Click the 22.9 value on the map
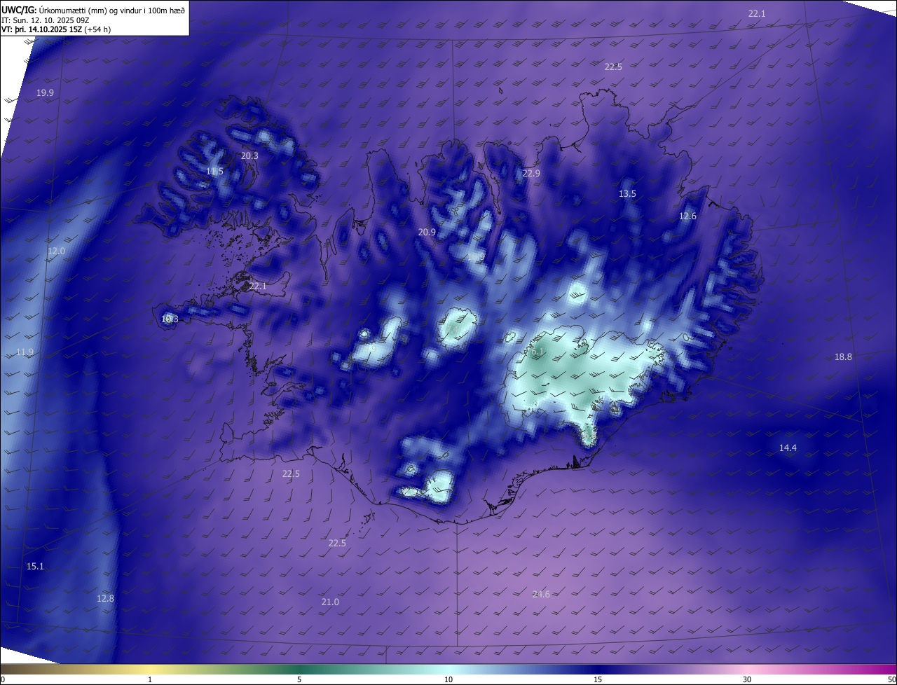897x685 pixels. pos(531,173)
